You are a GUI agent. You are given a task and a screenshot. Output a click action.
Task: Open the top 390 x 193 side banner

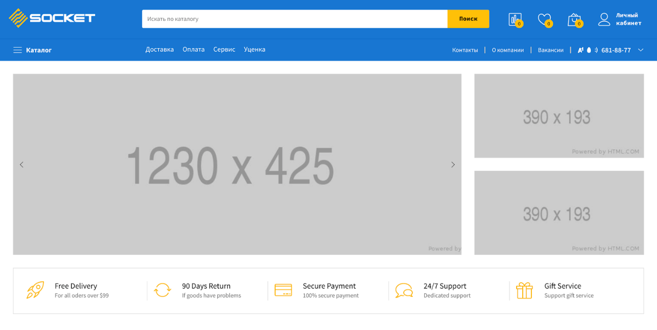pyautogui.click(x=559, y=116)
